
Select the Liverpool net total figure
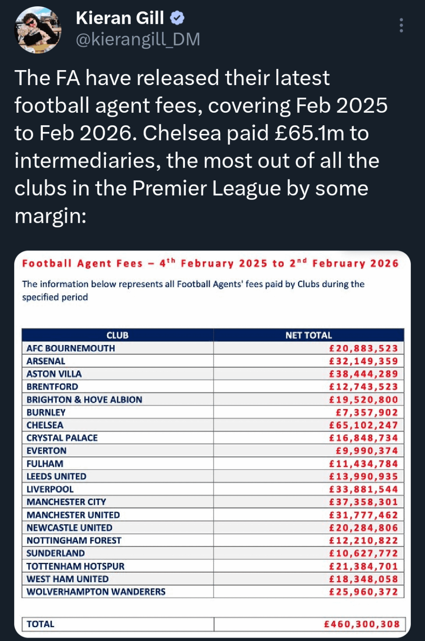(365, 489)
